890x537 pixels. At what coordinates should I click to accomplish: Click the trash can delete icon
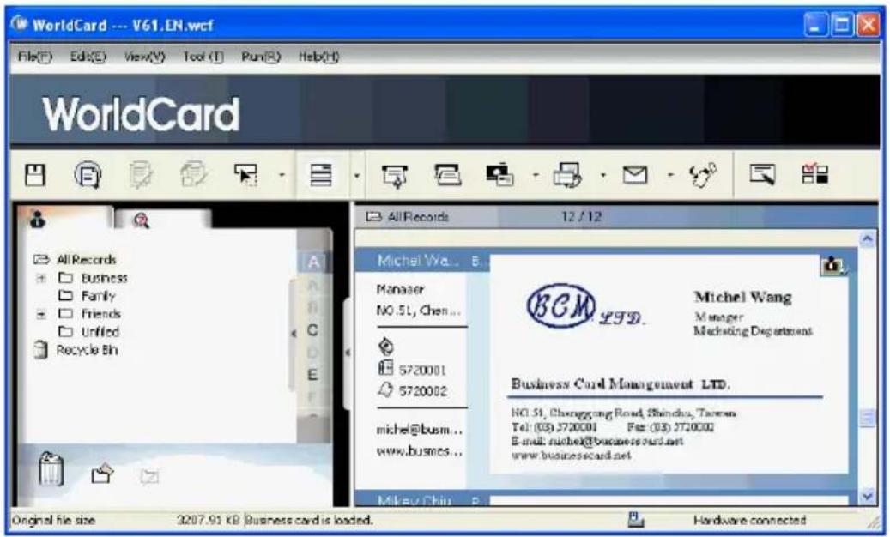[51, 468]
